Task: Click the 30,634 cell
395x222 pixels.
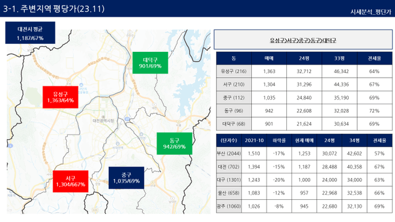Action: (339, 124)
